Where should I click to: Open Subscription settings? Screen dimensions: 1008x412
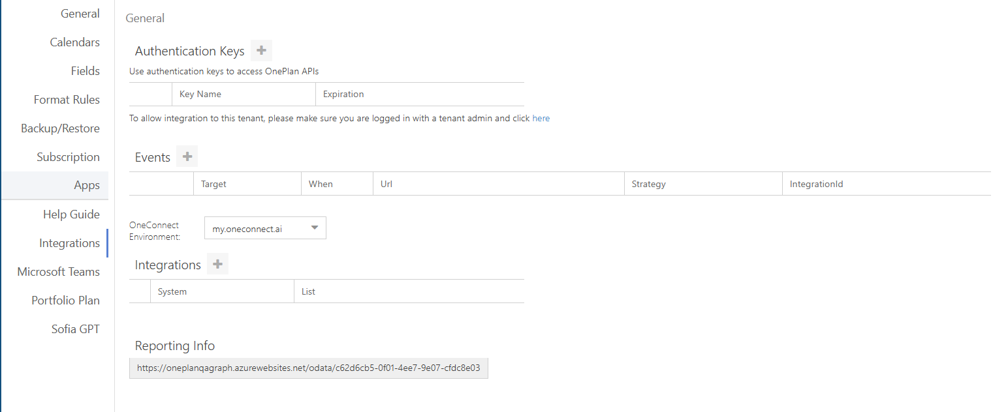point(68,157)
